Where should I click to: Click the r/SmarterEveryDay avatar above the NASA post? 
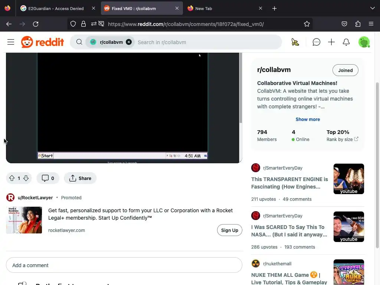pos(256,216)
